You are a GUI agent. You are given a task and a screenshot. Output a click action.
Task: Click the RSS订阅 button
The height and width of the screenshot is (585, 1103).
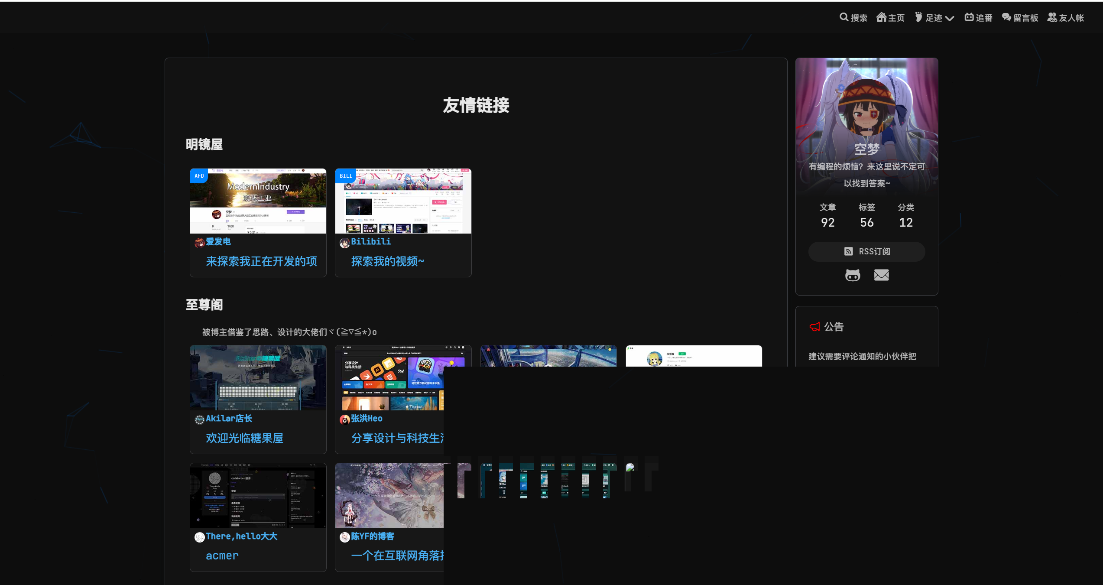tap(867, 251)
